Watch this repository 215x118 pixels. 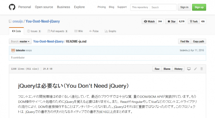[149, 21]
